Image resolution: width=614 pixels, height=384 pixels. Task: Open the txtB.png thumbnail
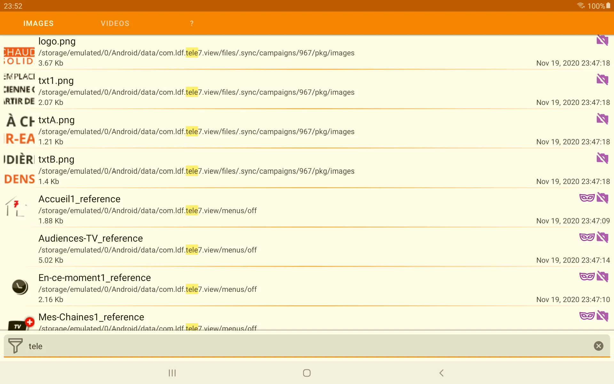19,168
